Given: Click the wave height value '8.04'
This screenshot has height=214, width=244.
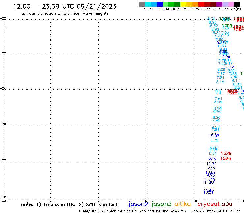Looking at the screenshot, I should [x=218, y=102].
